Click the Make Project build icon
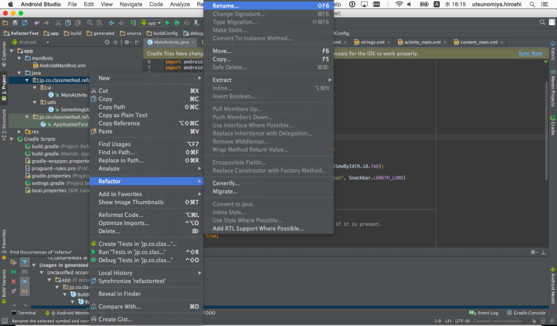Screen dimensions: 557x326 pos(133,23)
